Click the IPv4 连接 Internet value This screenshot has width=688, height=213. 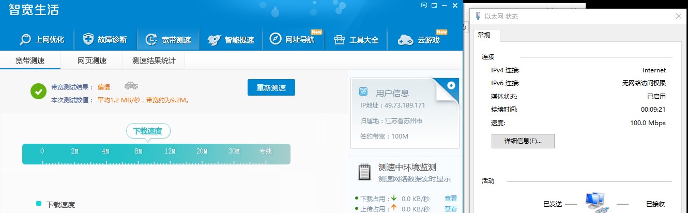pos(654,70)
